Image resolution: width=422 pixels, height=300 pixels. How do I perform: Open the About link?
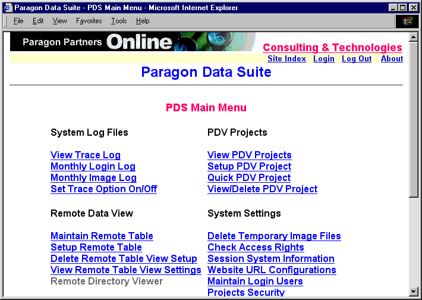coord(392,59)
